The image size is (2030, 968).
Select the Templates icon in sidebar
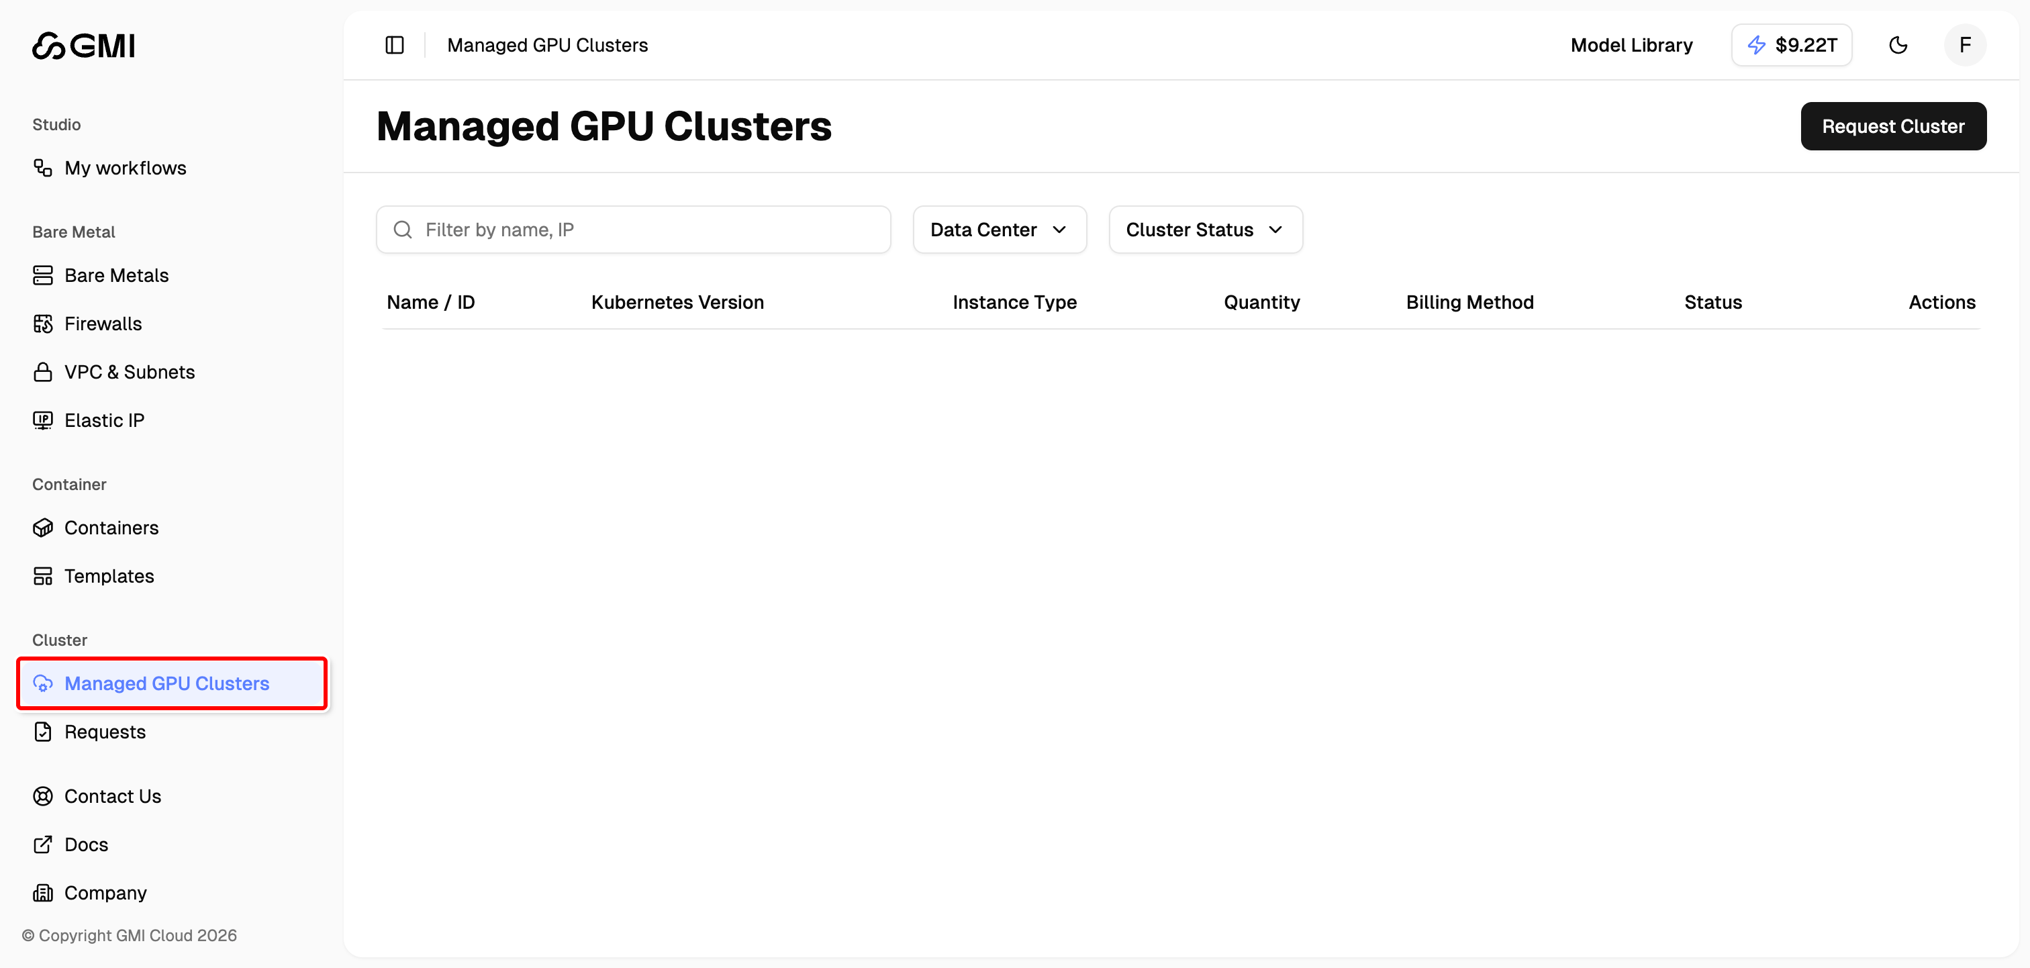pyautogui.click(x=44, y=575)
